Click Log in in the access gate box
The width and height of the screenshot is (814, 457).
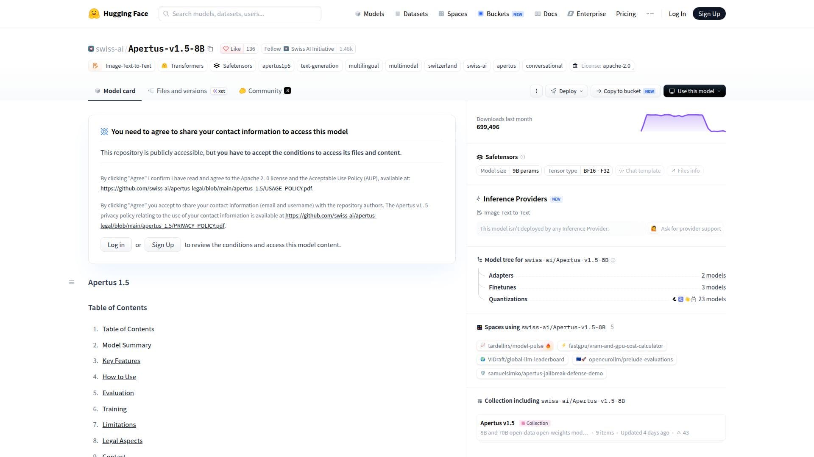(116, 245)
